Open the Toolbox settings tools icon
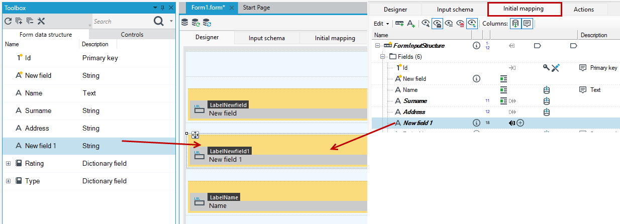Screen dimensions: 620x224 click(41, 21)
